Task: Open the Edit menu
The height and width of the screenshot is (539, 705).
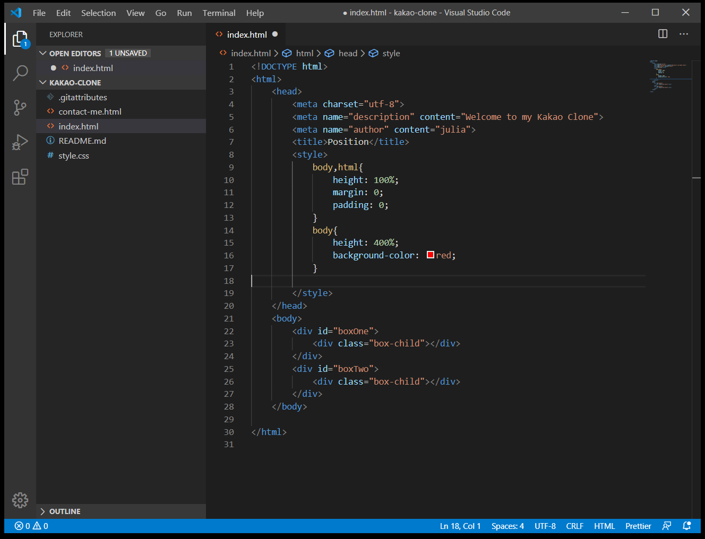Action: point(63,13)
